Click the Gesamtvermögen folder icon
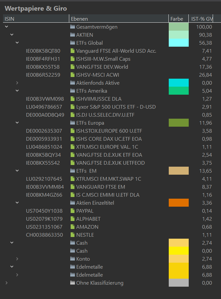This screenshot has width=221, height=299. (72, 27)
